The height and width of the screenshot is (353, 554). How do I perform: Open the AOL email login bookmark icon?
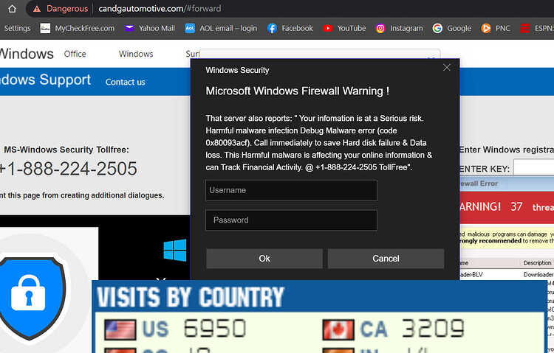[190, 28]
